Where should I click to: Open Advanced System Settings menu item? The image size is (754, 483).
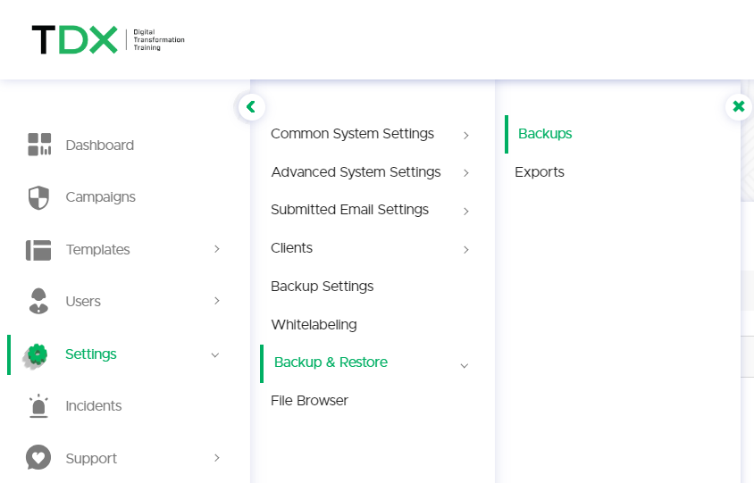coord(356,172)
